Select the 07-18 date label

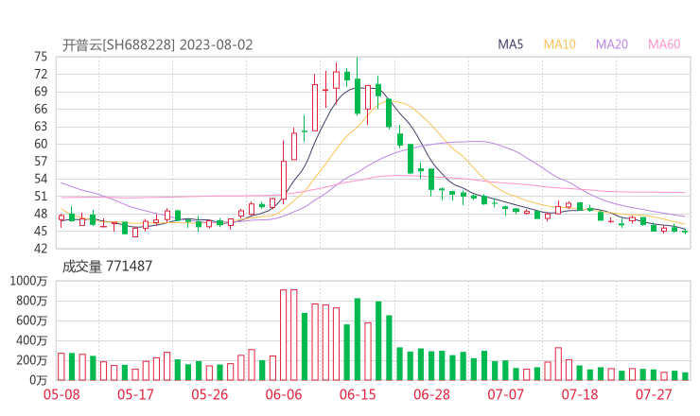[580, 394]
